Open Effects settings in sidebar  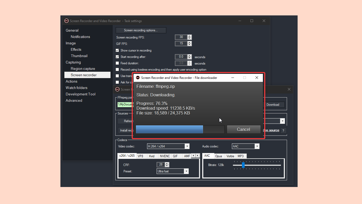click(76, 49)
